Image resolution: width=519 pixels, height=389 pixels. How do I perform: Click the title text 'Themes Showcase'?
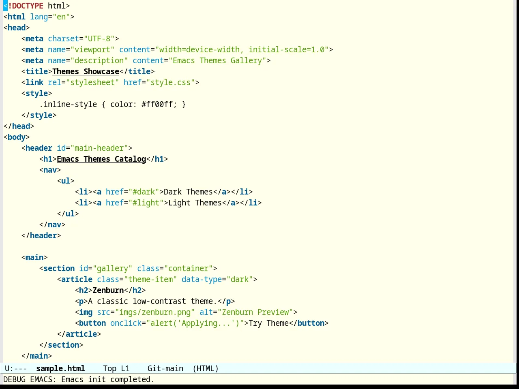86,71
